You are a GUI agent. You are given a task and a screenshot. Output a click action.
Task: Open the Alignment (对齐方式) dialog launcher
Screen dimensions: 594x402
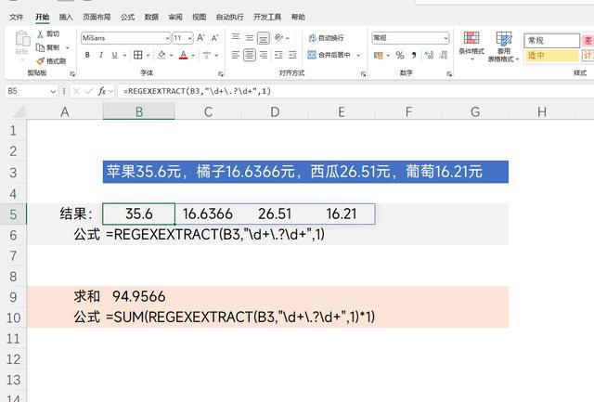(x=363, y=74)
